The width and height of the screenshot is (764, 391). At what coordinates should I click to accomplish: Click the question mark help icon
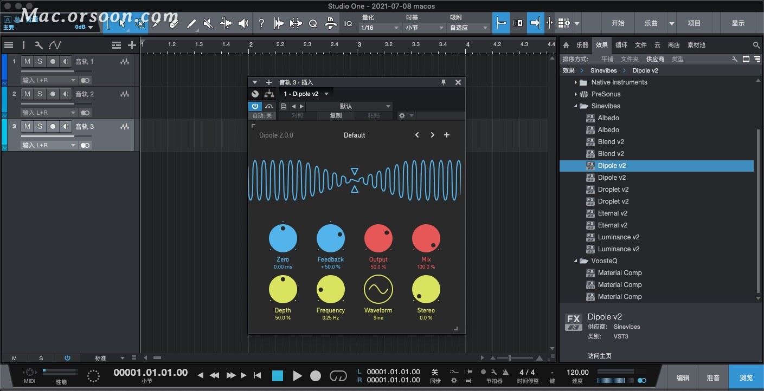tap(261, 23)
